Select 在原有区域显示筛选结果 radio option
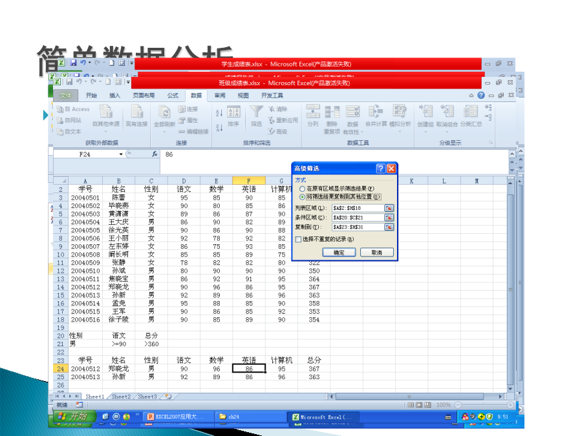Viewport: 582px width, 436px height. coord(302,189)
